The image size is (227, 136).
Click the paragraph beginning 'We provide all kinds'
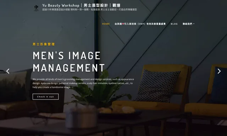coord(83,83)
